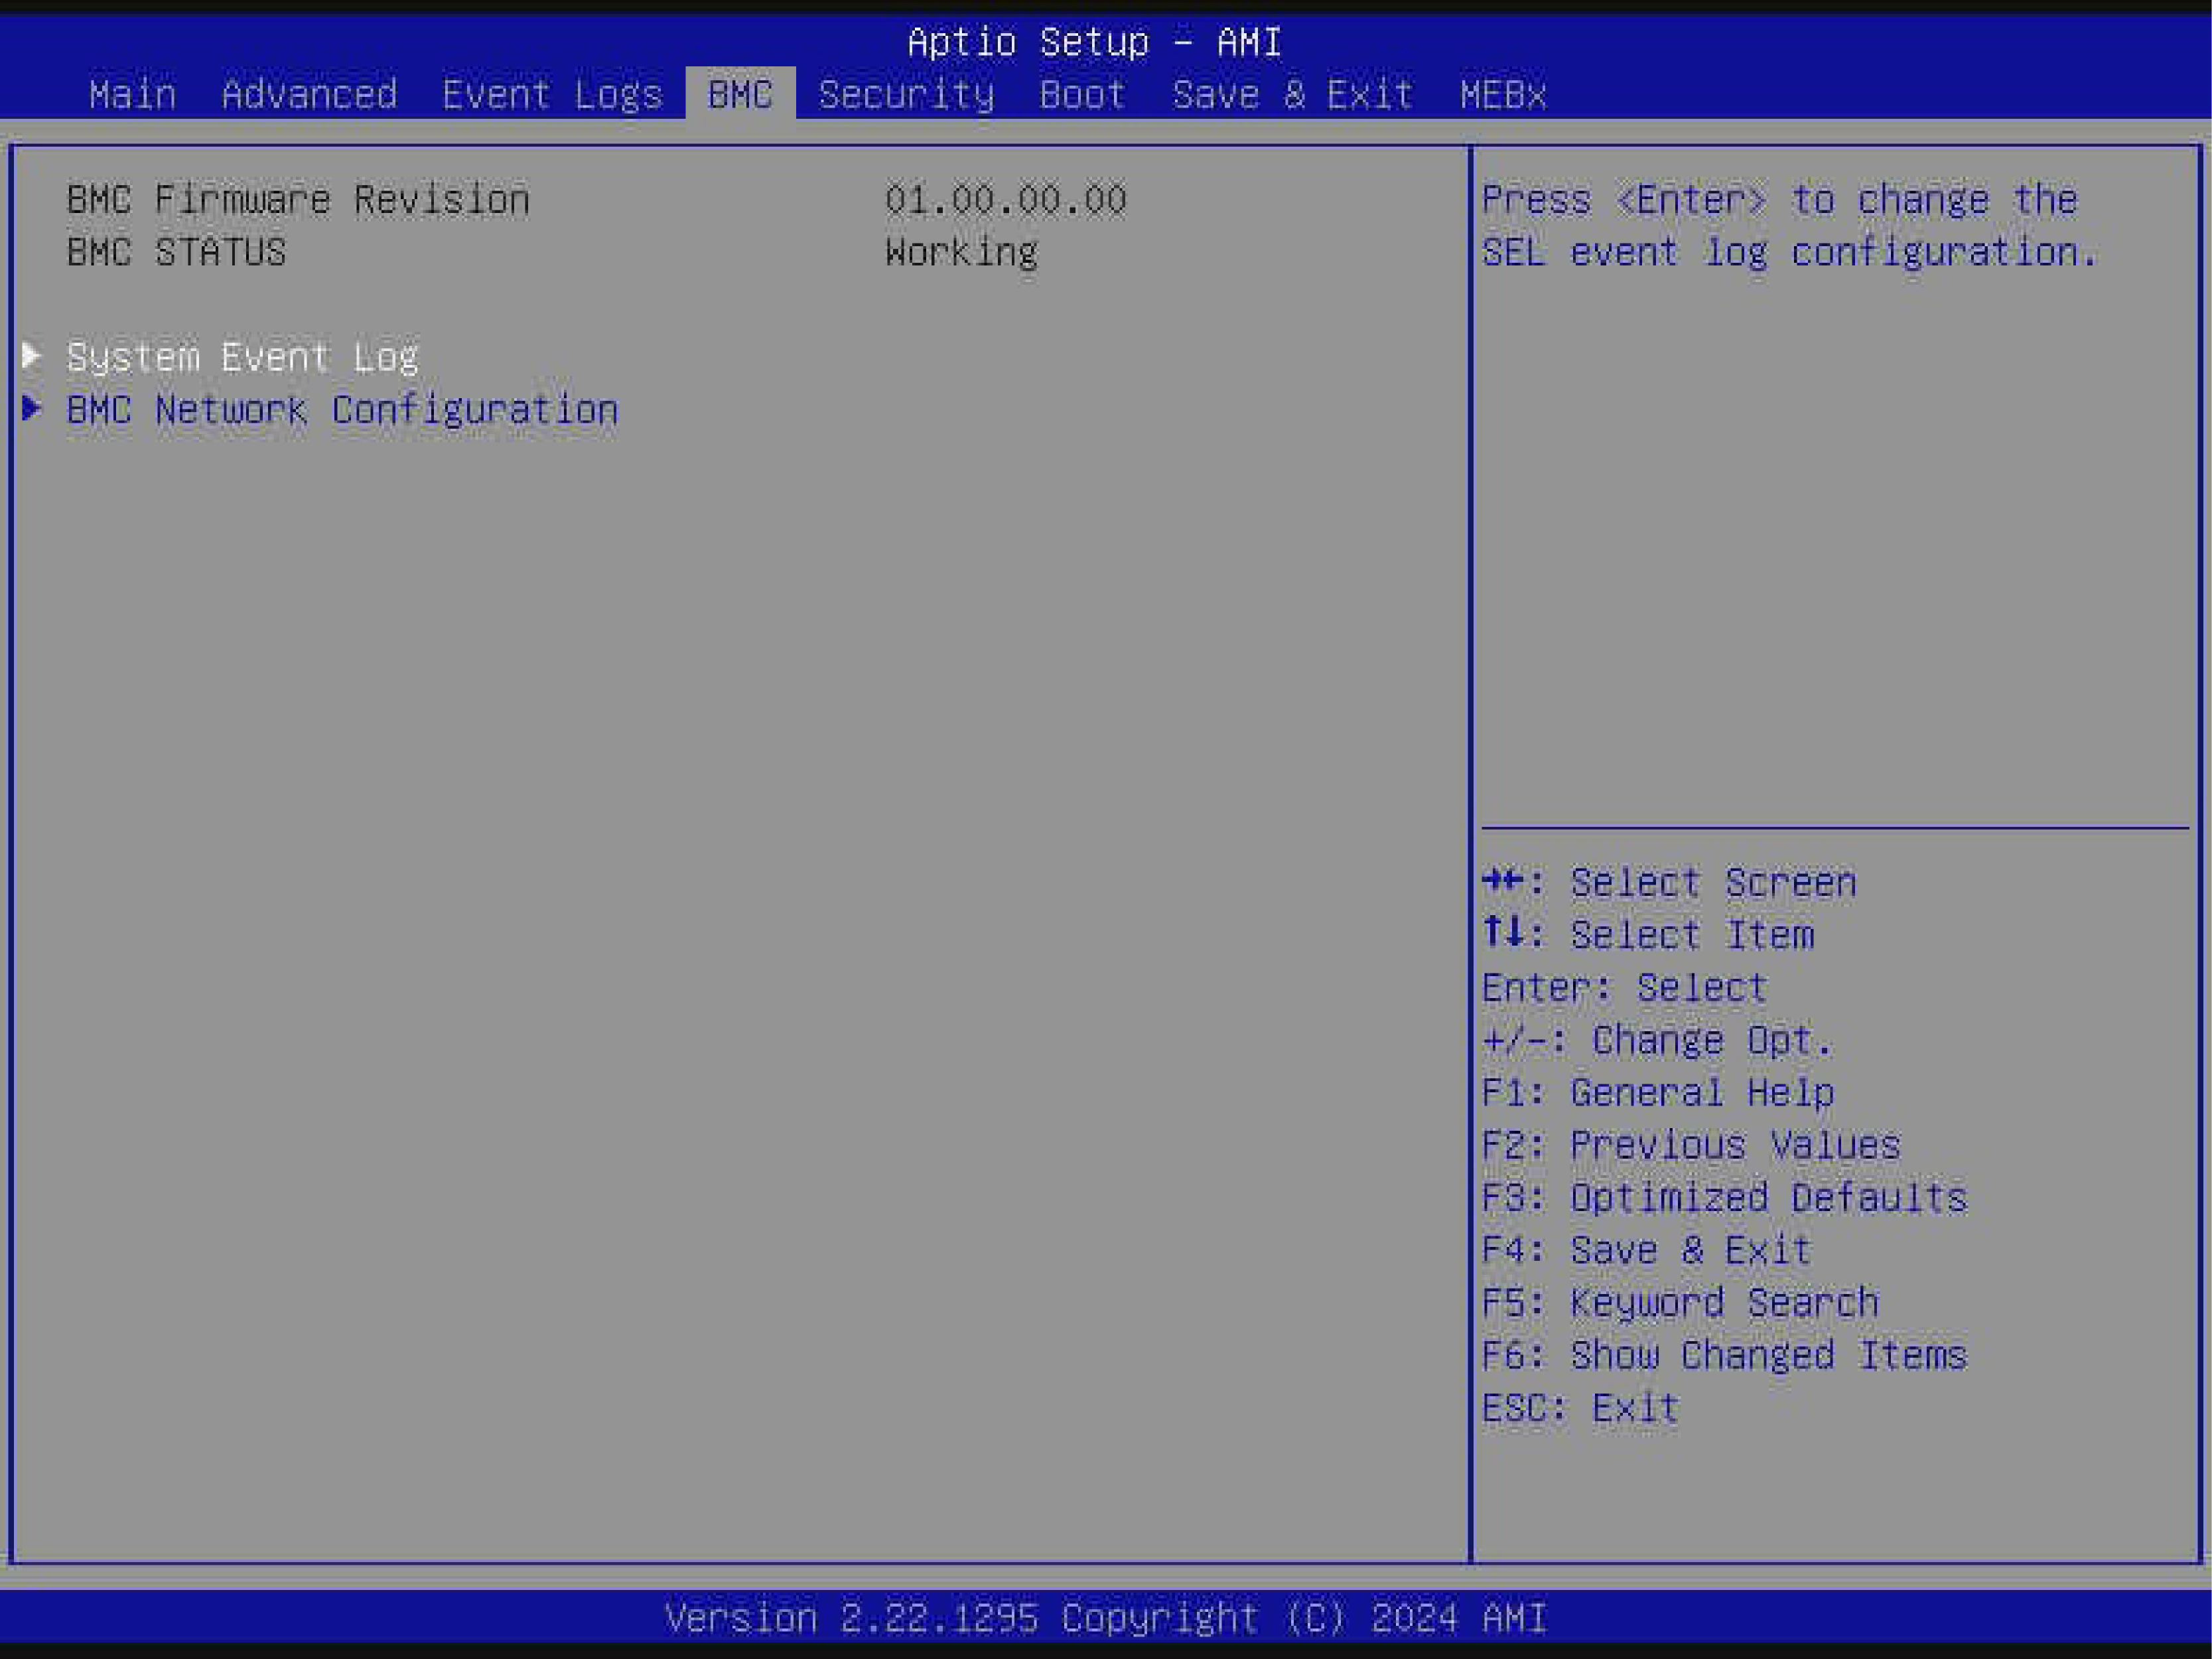2212x1659 pixels.
Task: Open the System Event Log submenu
Action: click(x=242, y=358)
